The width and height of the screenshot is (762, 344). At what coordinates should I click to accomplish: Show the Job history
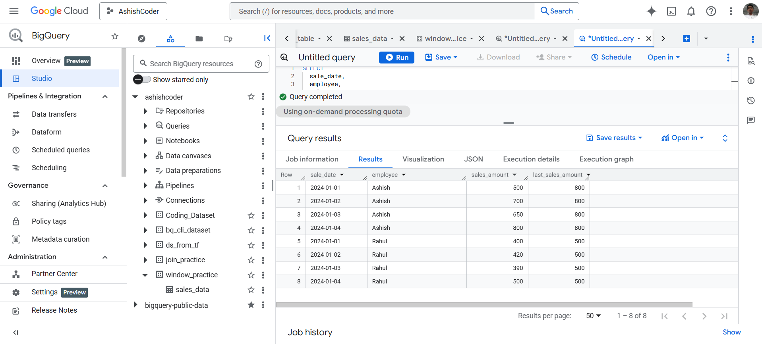click(731, 332)
